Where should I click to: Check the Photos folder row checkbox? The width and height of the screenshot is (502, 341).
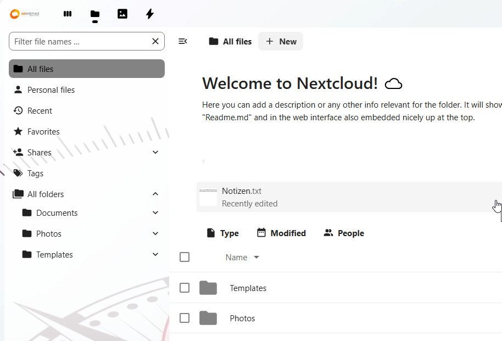click(x=185, y=318)
